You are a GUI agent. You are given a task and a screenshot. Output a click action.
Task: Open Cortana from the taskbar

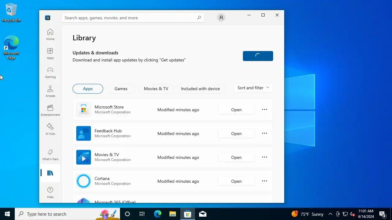point(127,214)
